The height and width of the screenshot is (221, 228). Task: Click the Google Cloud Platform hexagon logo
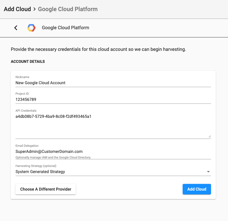tap(31, 28)
